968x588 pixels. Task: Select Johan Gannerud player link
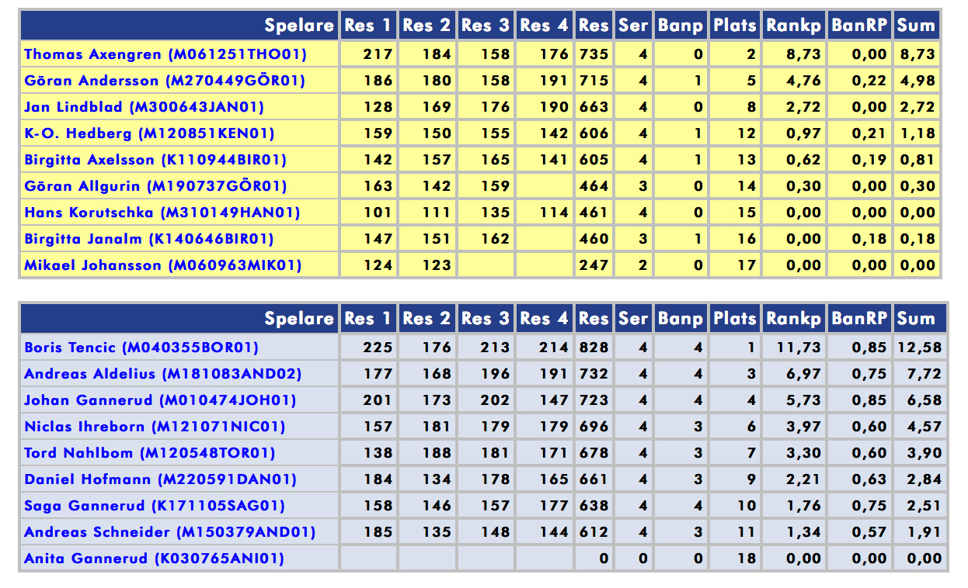click(x=160, y=400)
